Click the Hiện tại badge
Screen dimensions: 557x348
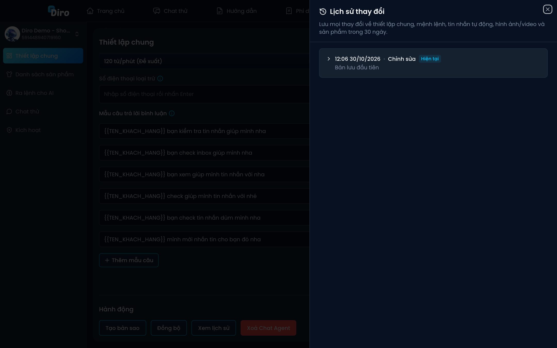point(430,59)
